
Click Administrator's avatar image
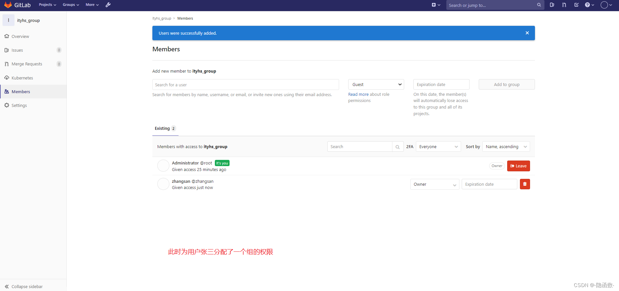(163, 166)
